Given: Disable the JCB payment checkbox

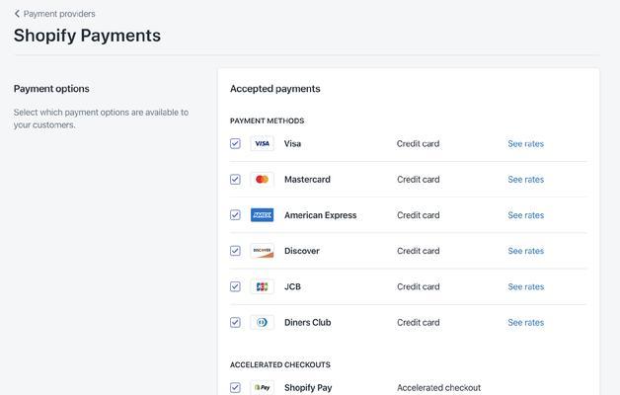Looking at the screenshot, I should [x=235, y=286].
